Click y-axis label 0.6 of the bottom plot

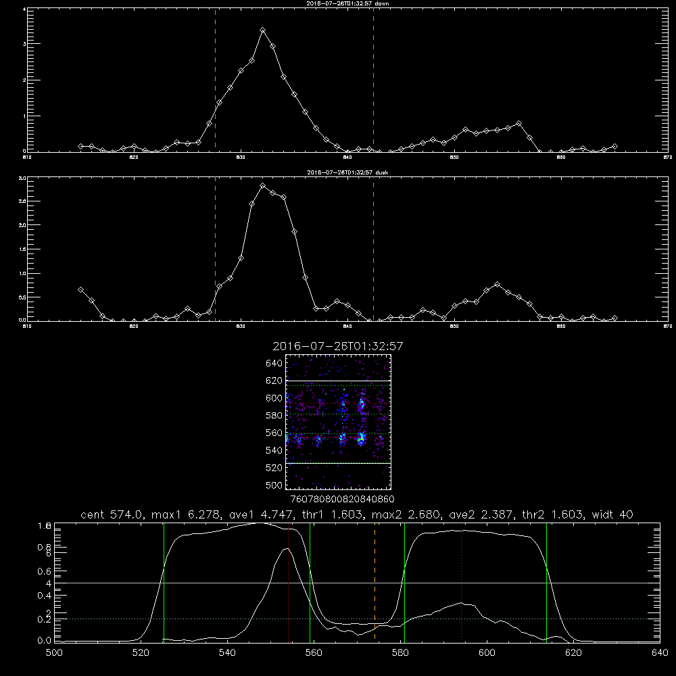point(45,571)
